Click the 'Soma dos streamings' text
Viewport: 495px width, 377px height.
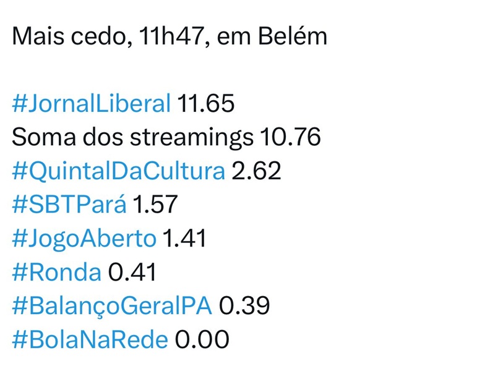(x=132, y=137)
